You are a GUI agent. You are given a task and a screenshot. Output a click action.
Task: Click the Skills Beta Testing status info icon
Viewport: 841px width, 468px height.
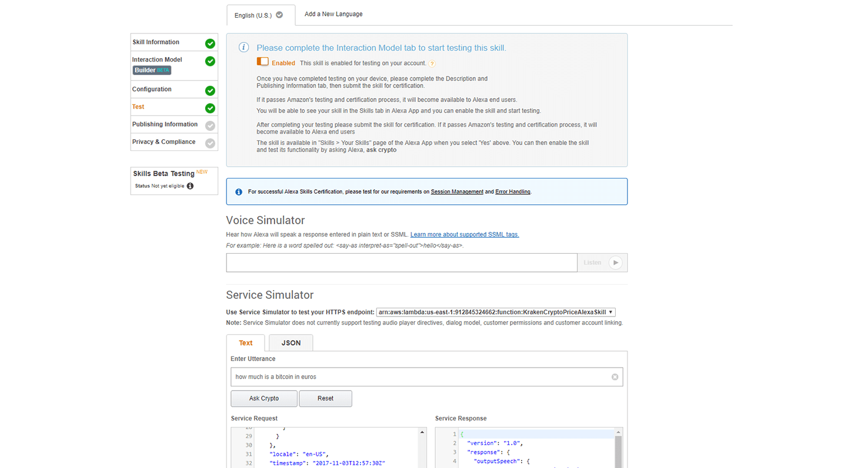[190, 186]
